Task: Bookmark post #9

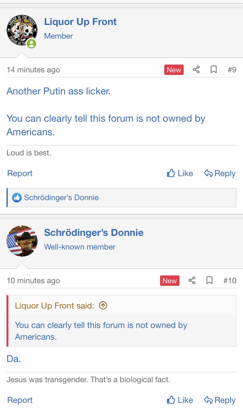Action: [x=214, y=70]
